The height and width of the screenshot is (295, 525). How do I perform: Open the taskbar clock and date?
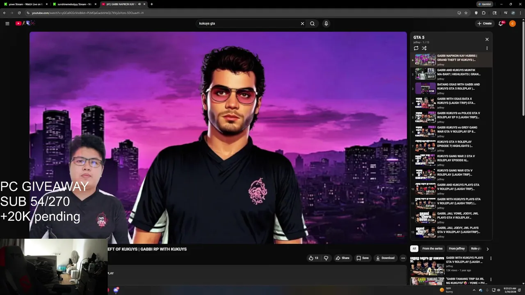click(x=510, y=290)
